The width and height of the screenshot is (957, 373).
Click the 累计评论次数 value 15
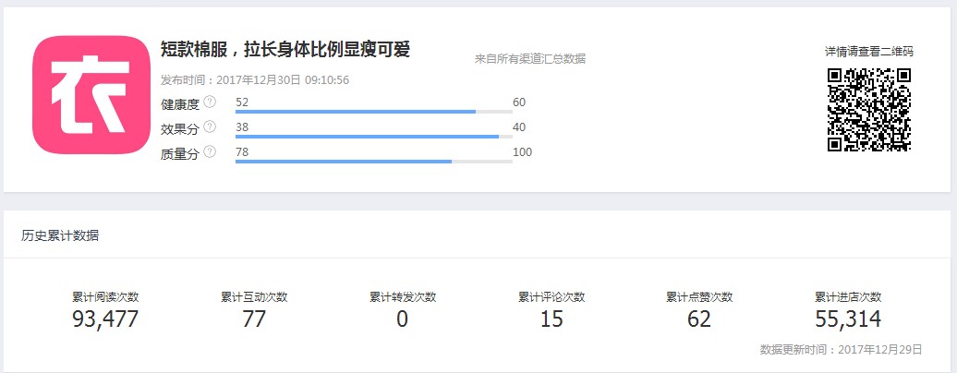coord(551,319)
